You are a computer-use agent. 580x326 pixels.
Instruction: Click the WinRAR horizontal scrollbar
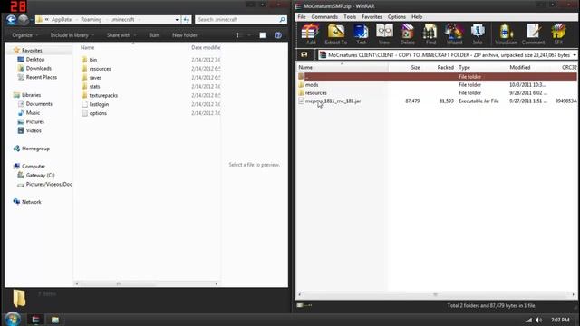click(436, 294)
